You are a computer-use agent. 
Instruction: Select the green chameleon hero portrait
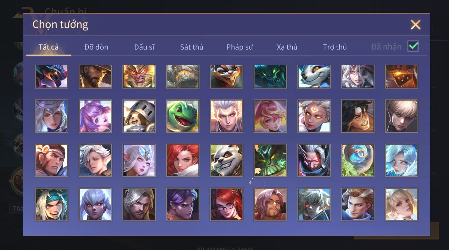coord(183,116)
